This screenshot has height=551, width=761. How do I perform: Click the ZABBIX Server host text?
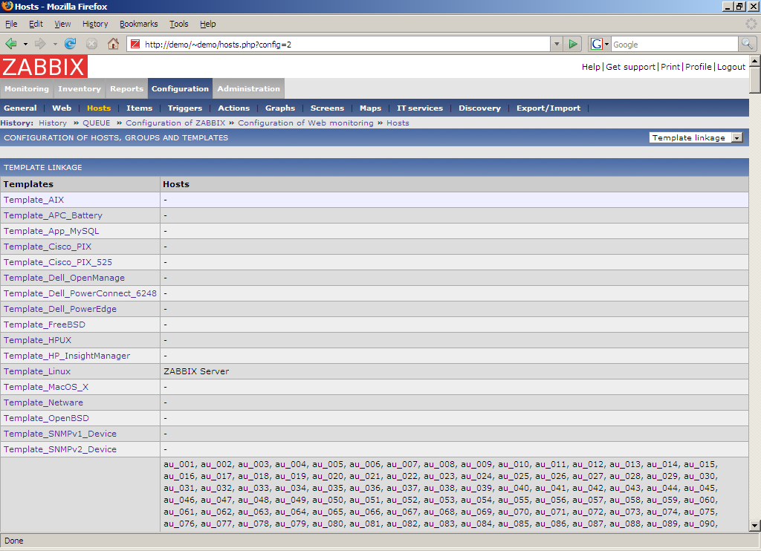coord(196,371)
